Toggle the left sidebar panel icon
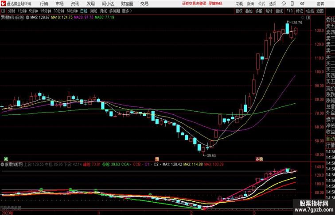Viewport: 335px width, 215px height. pos(3,11)
